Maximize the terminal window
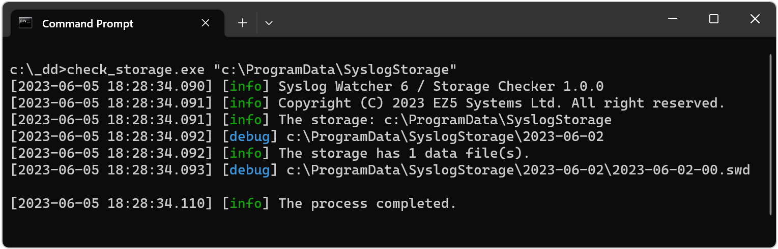This screenshot has height=249, width=778. tap(714, 19)
